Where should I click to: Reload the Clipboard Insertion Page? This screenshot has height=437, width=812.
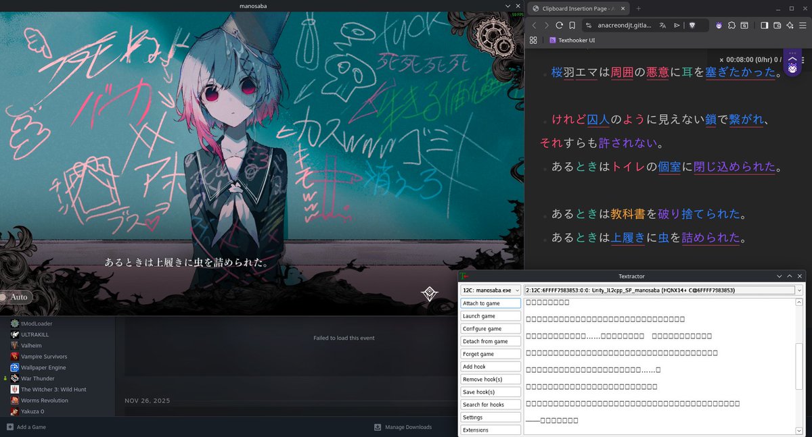point(559,25)
